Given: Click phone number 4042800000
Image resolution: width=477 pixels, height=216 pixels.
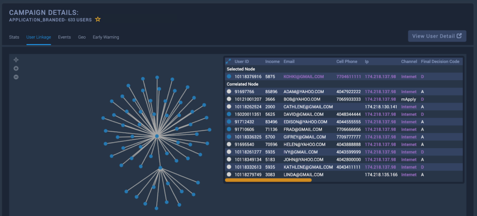Looking at the screenshot, I should pyautogui.click(x=348, y=159).
